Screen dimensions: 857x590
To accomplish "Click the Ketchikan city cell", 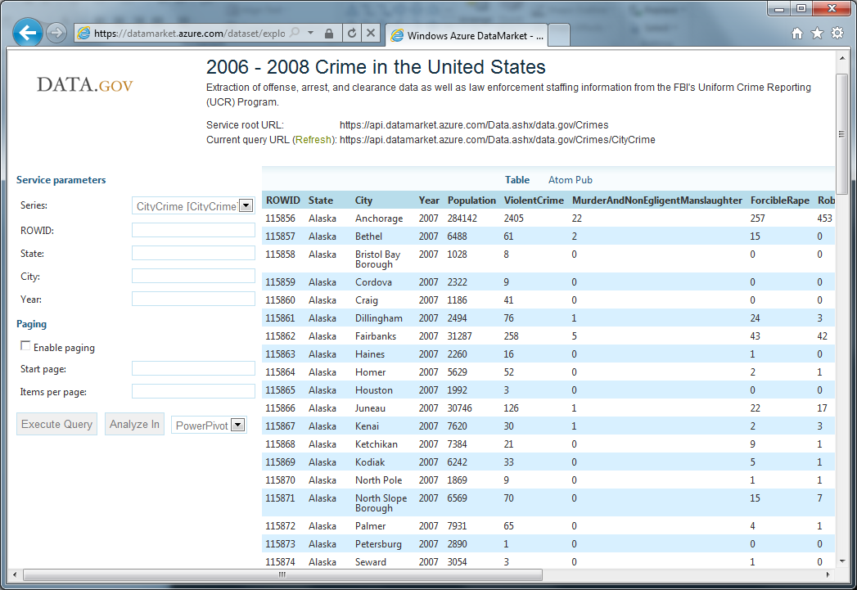I will tap(377, 444).
